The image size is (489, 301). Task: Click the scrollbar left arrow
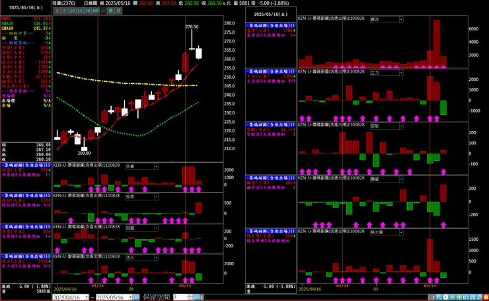tap(202, 297)
